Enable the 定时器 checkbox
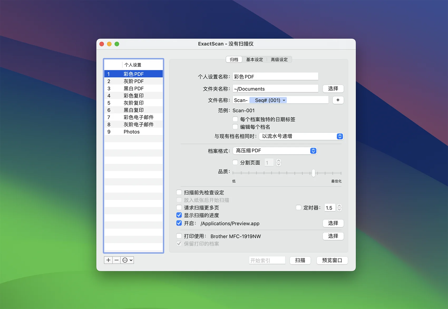 (x=299, y=208)
